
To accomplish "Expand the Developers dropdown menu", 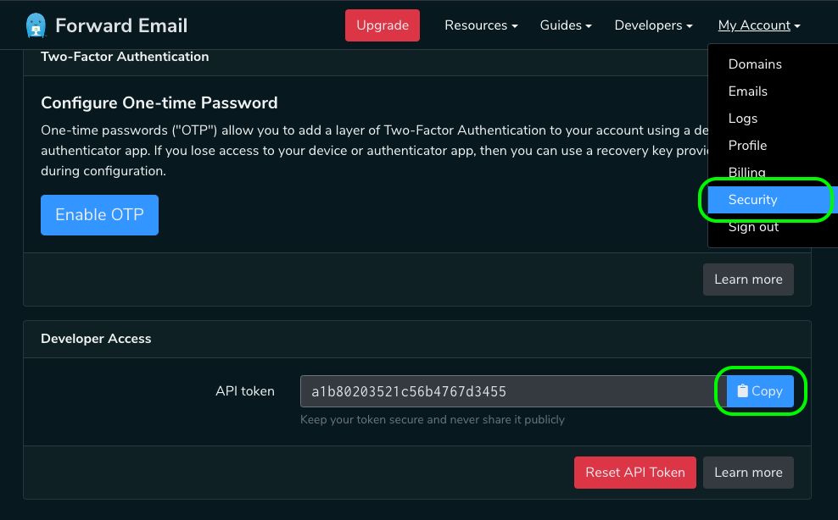I will point(653,25).
